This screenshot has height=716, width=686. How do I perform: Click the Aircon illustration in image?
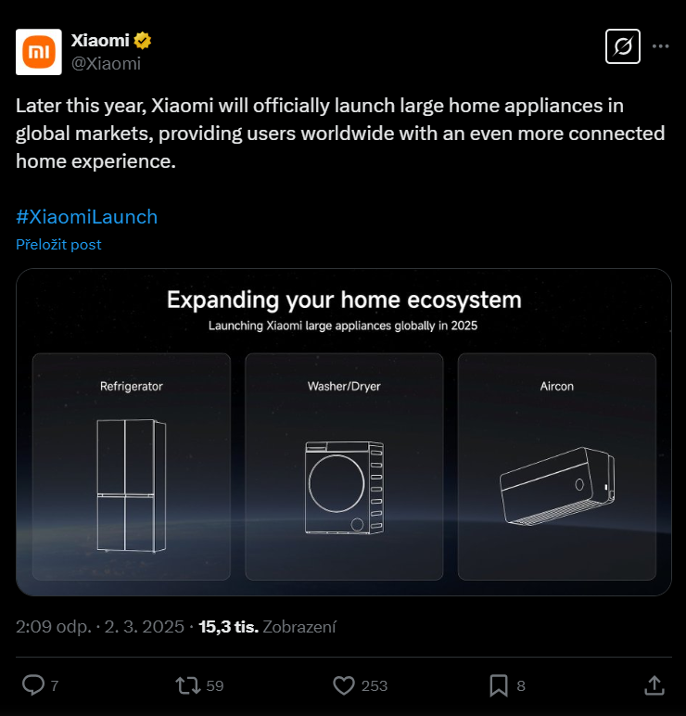point(555,486)
